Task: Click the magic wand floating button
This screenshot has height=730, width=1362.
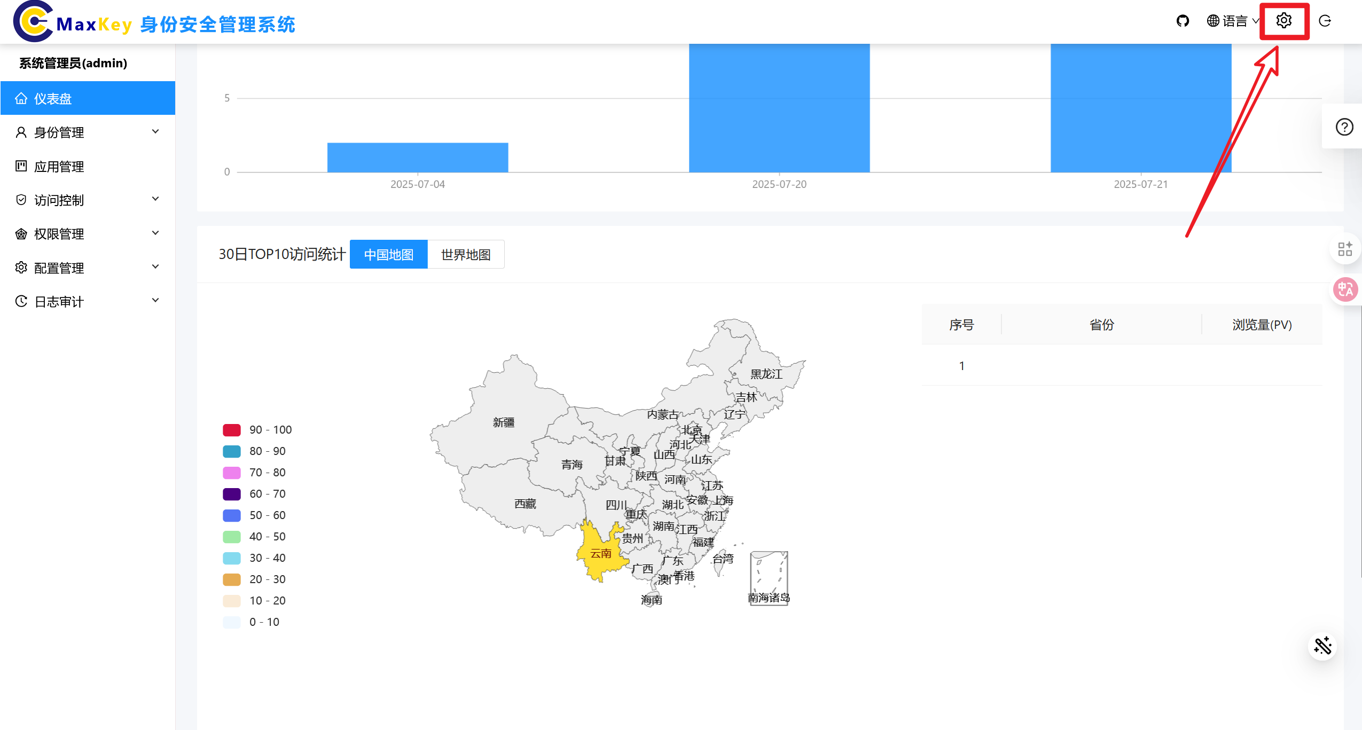Action: [1322, 646]
